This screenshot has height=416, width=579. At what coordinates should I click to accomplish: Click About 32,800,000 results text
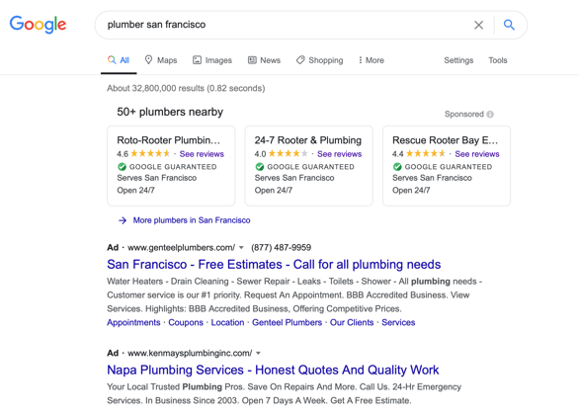(x=186, y=88)
